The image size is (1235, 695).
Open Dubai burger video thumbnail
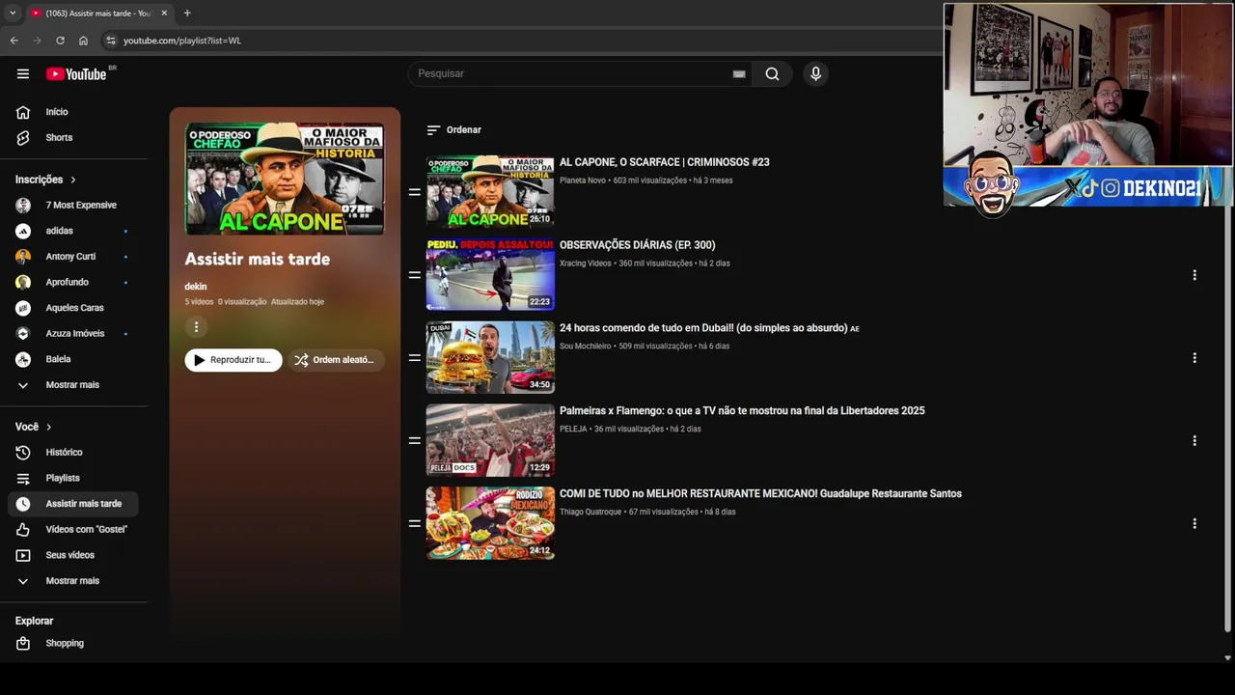pyautogui.click(x=490, y=358)
